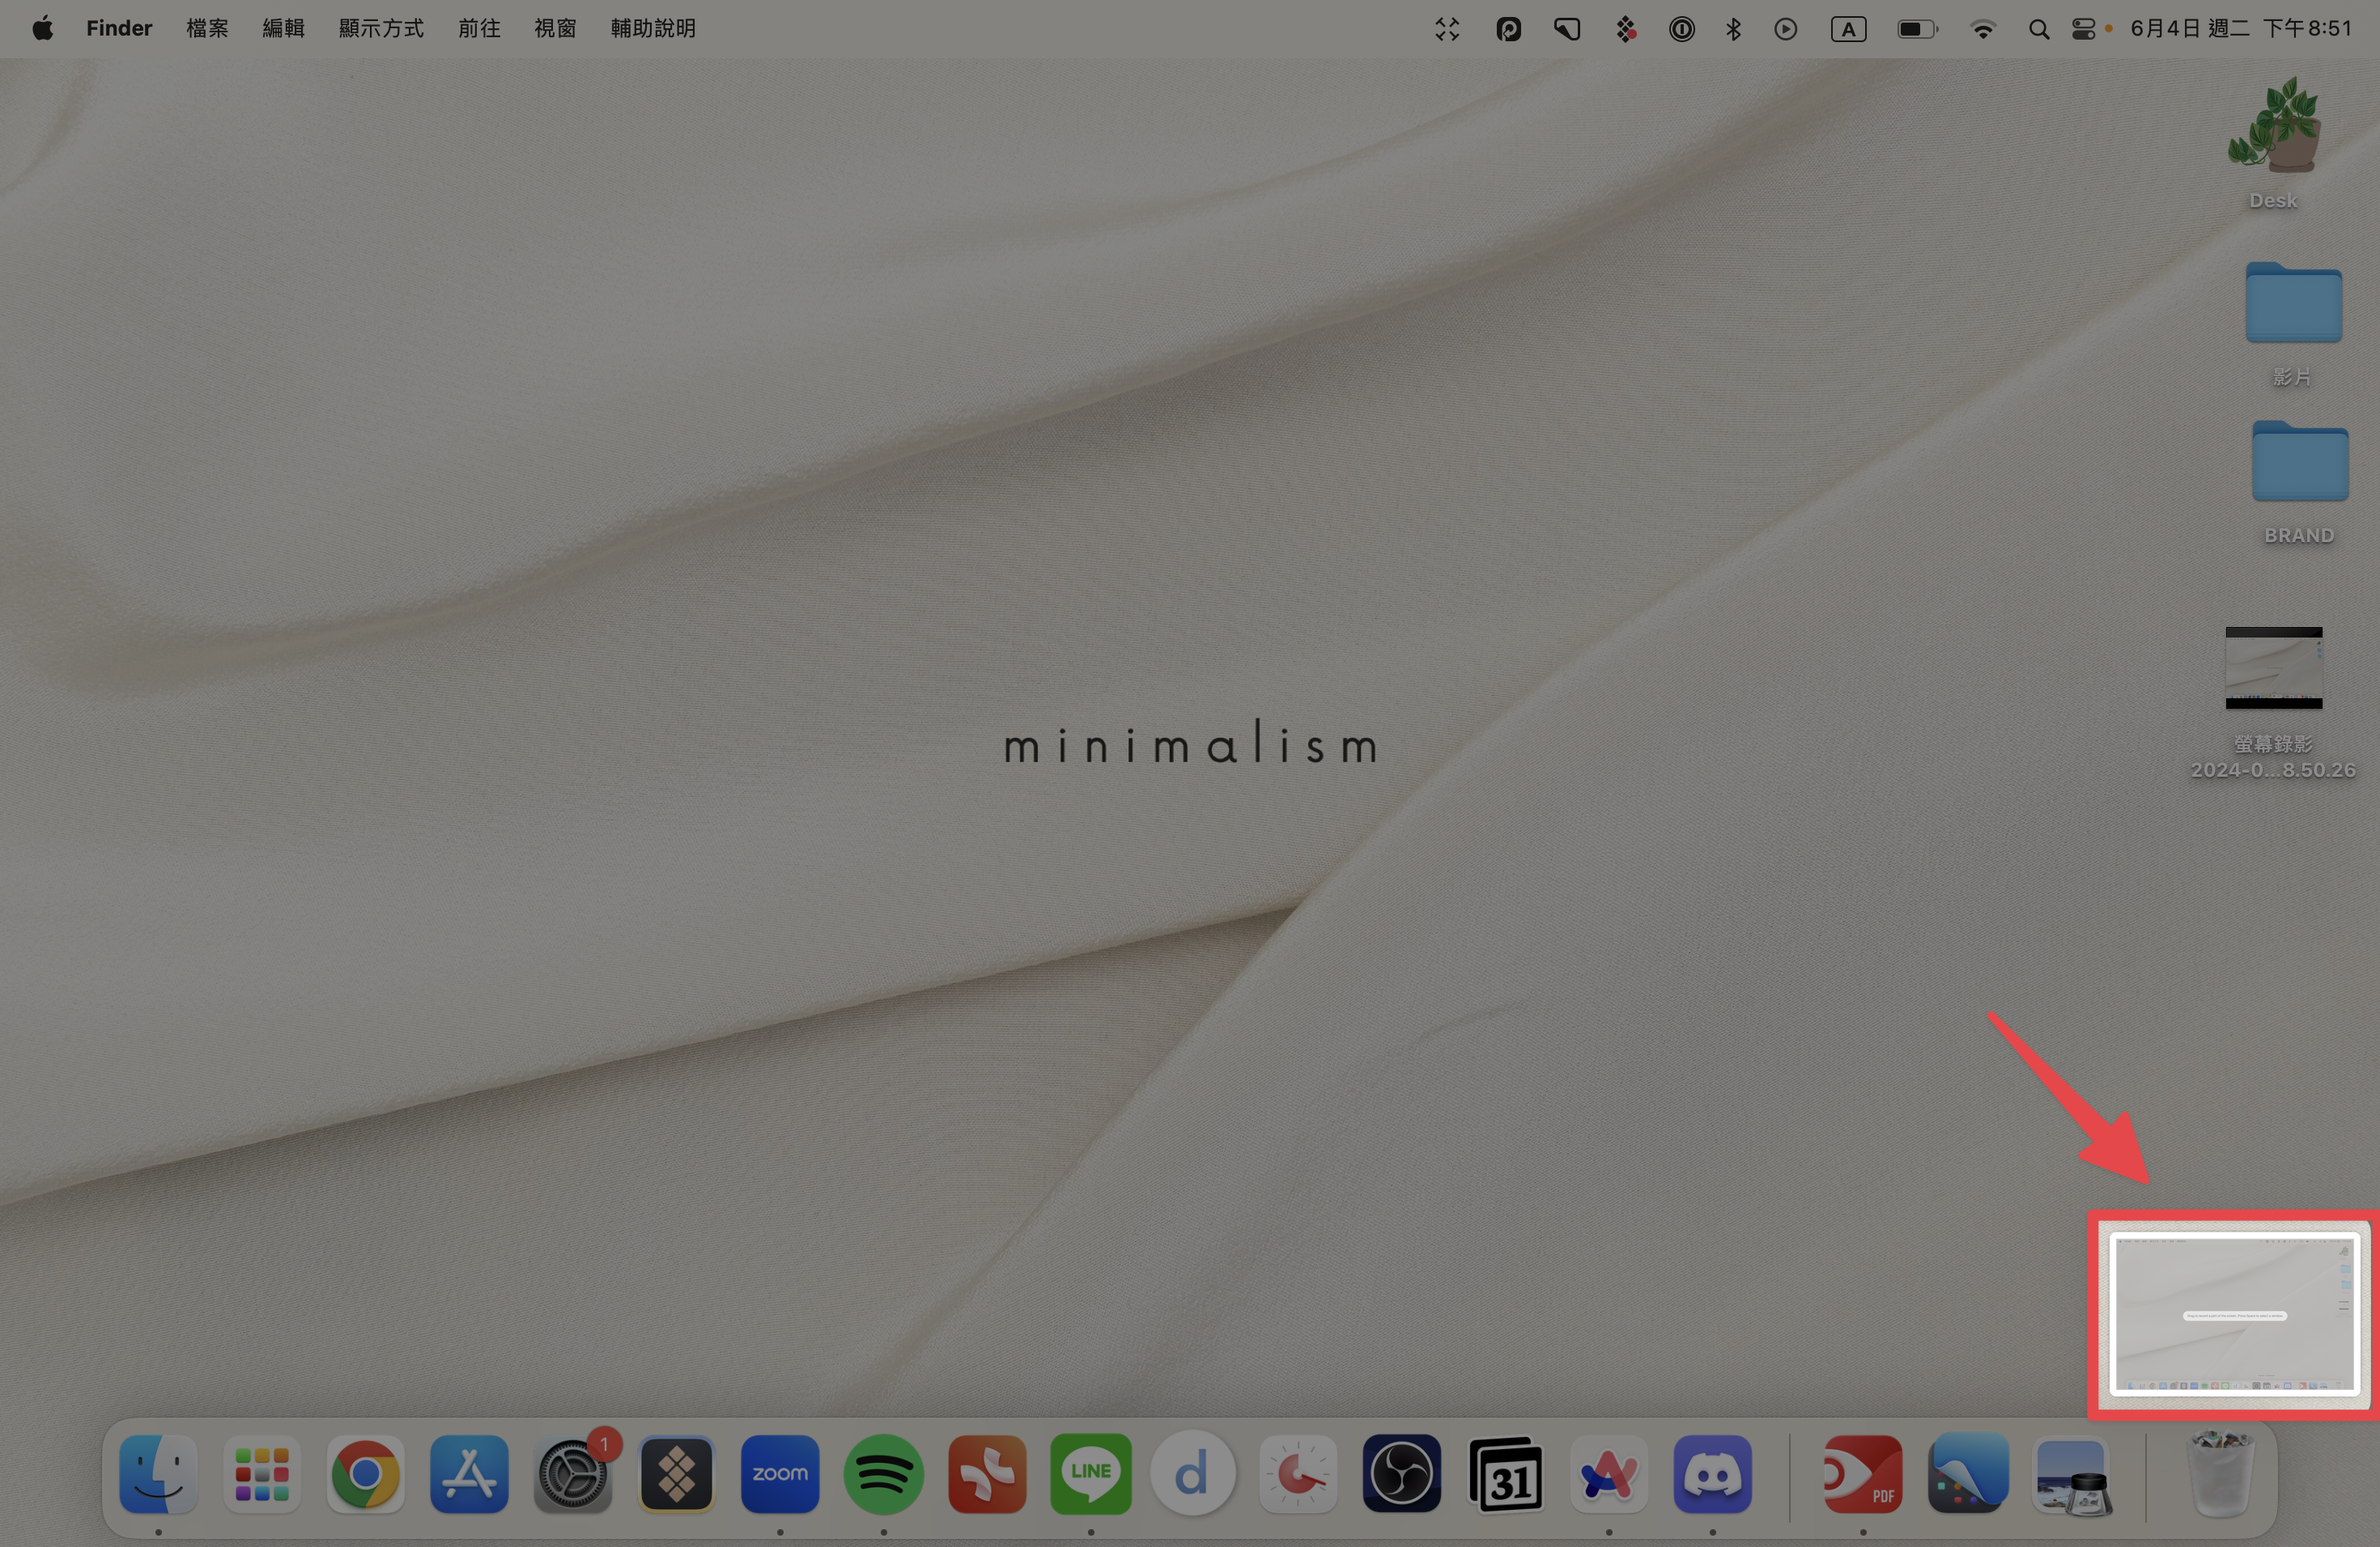
Task: Launch the Zoom app from the Dock
Action: 780,1473
